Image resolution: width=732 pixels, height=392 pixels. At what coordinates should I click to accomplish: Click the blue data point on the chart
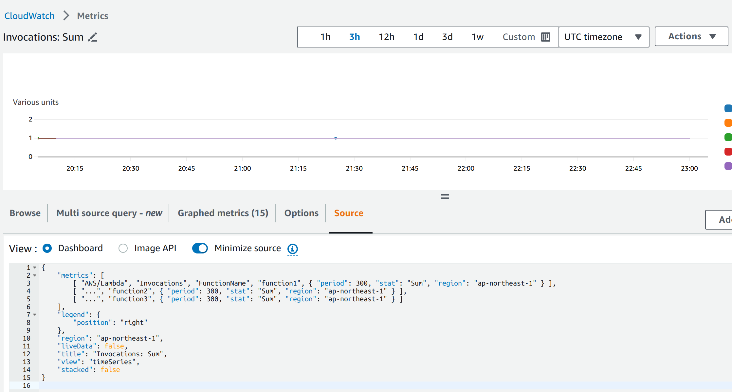pyautogui.click(x=335, y=138)
